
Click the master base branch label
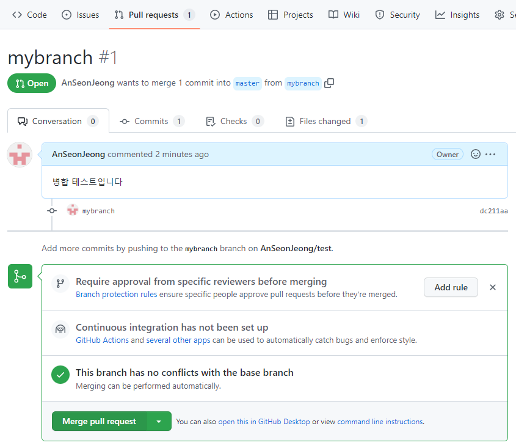point(247,83)
